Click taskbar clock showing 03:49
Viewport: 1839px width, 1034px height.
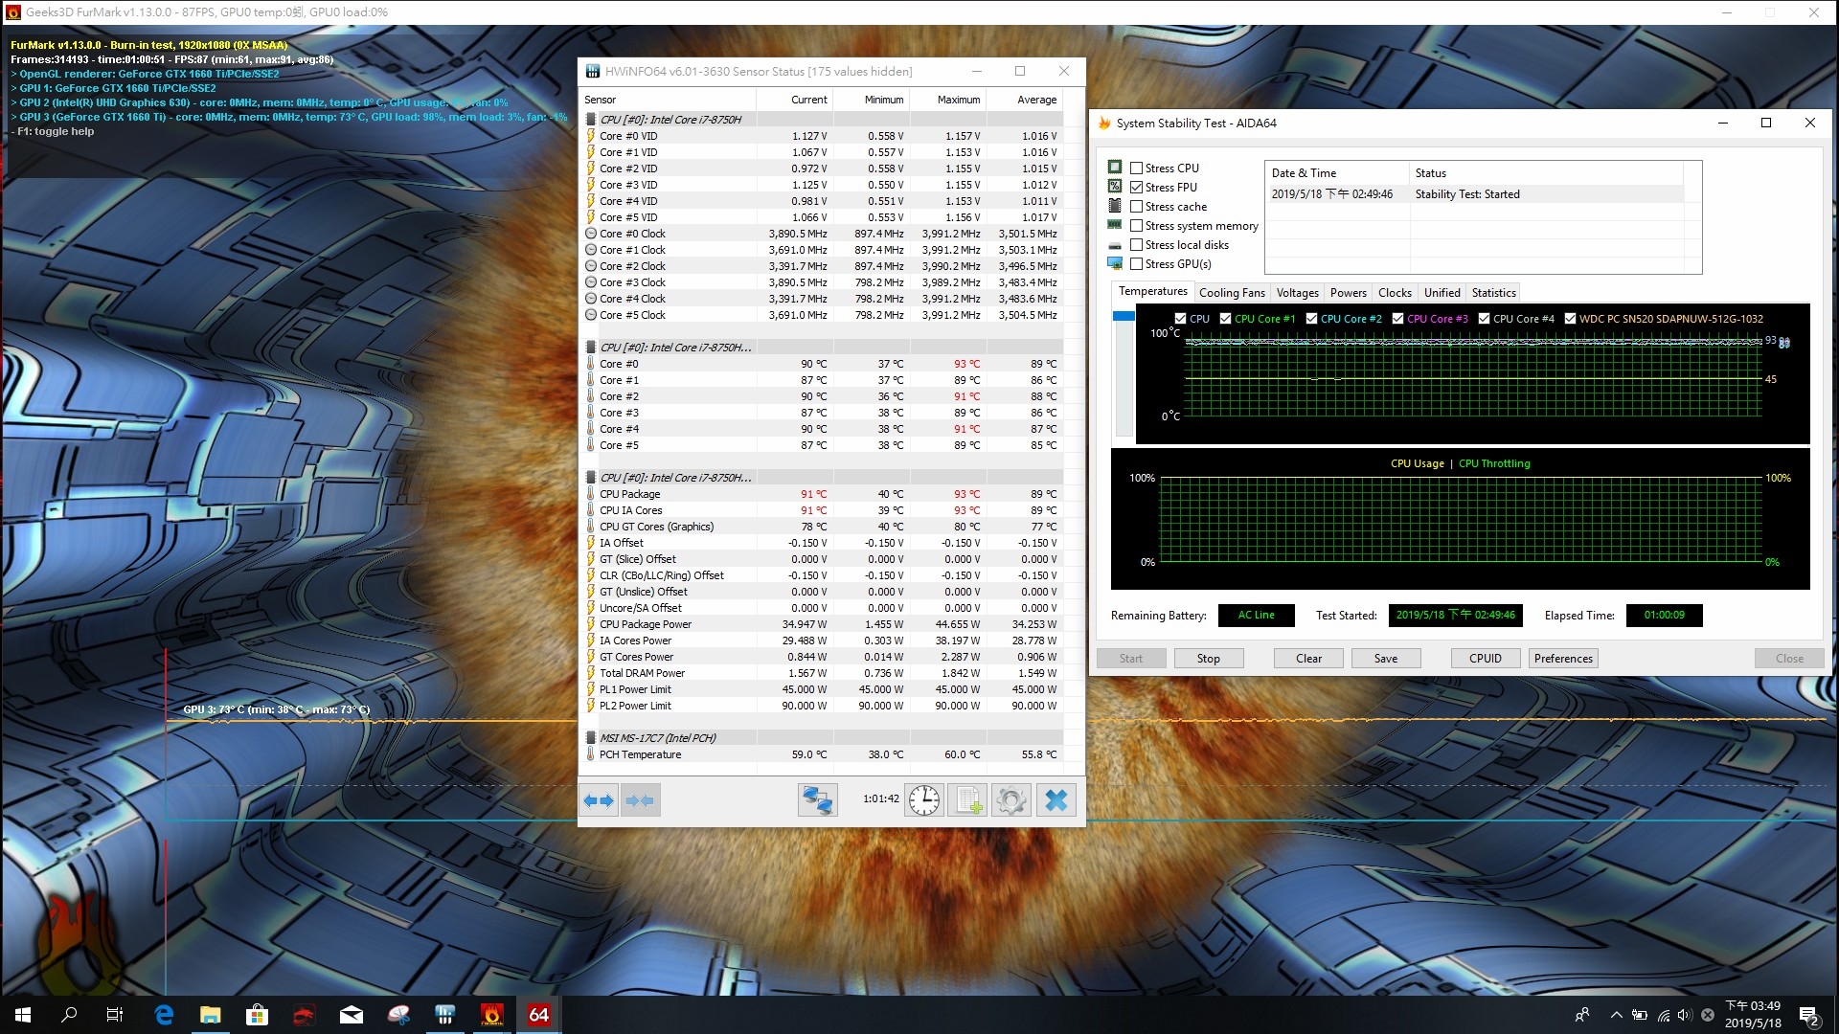click(x=1753, y=1015)
